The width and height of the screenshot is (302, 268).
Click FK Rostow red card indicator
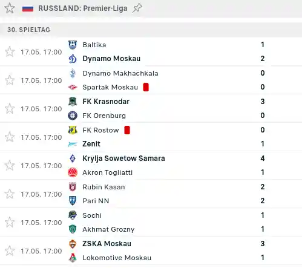click(127, 130)
